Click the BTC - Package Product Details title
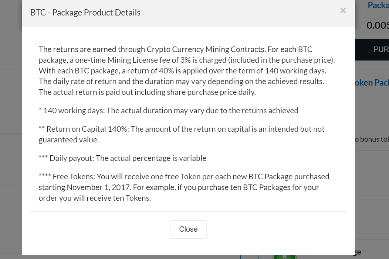The width and height of the screenshot is (389, 259). pos(84,12)
